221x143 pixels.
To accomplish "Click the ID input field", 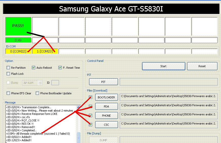I will point(55,83).
